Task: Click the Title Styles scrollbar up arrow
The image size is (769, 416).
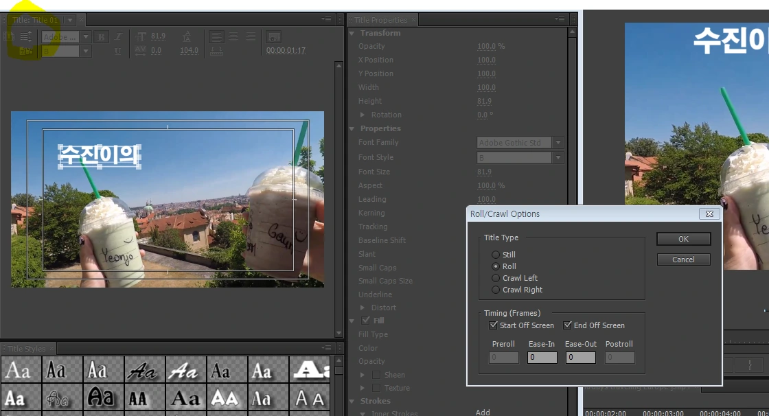Action: pos(338,360)
